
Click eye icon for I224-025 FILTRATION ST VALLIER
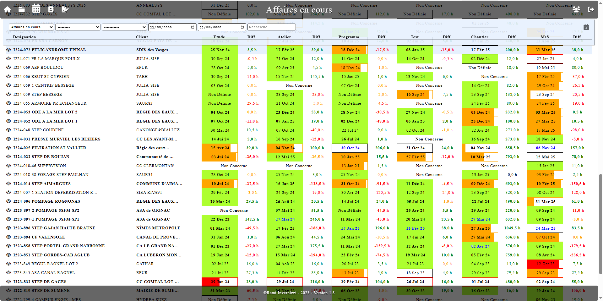[8, 148]
